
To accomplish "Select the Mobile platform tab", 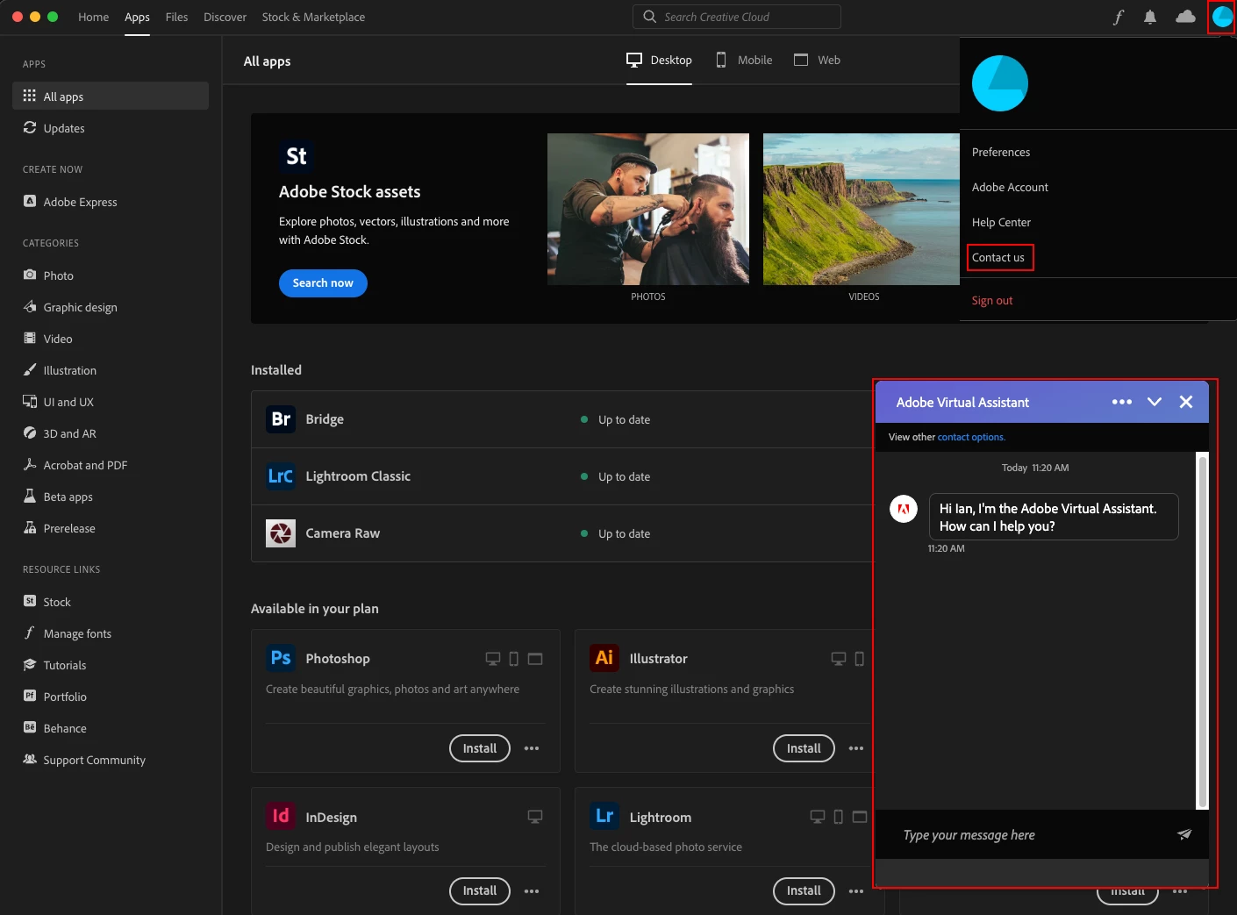I will [744, 60].
